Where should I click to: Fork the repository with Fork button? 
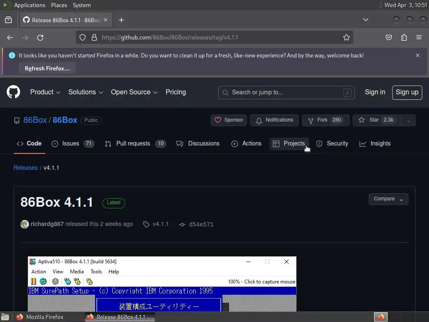pyautogui.click(x=326, y=120)
